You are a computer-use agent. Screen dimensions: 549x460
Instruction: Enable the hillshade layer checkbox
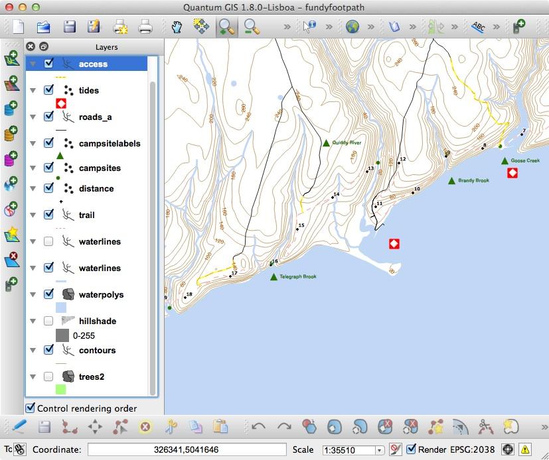click(48, 321)
